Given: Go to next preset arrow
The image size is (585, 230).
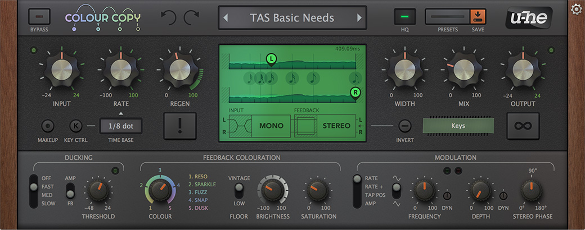Looking at the screenshot, I should [359, 17].
